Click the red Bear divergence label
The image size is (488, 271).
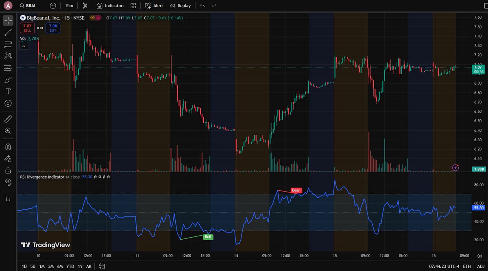[x=296, y=190]
